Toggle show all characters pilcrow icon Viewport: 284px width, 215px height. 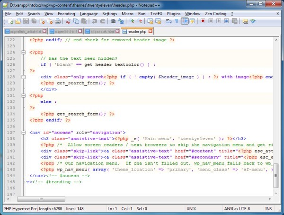pos(177,21)
